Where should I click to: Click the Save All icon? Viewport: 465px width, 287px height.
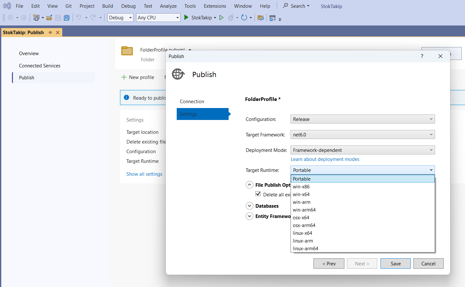point(66,17)
